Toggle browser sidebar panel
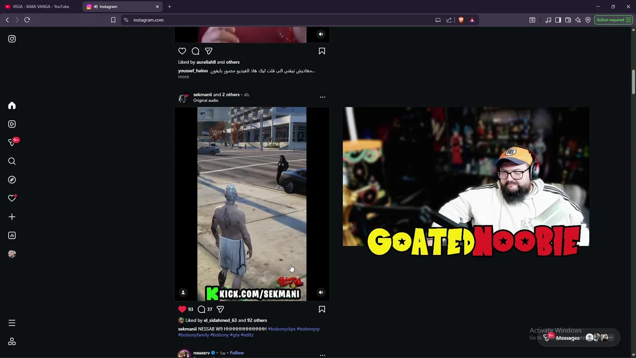Screen dimensions: 636x358 (558, 20)
